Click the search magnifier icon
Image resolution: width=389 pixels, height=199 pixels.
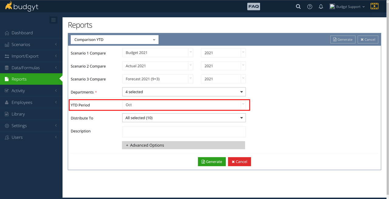click(298, 7)
